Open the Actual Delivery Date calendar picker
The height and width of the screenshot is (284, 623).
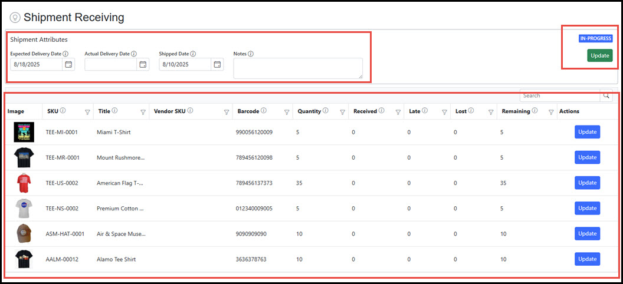click(143, 64)
